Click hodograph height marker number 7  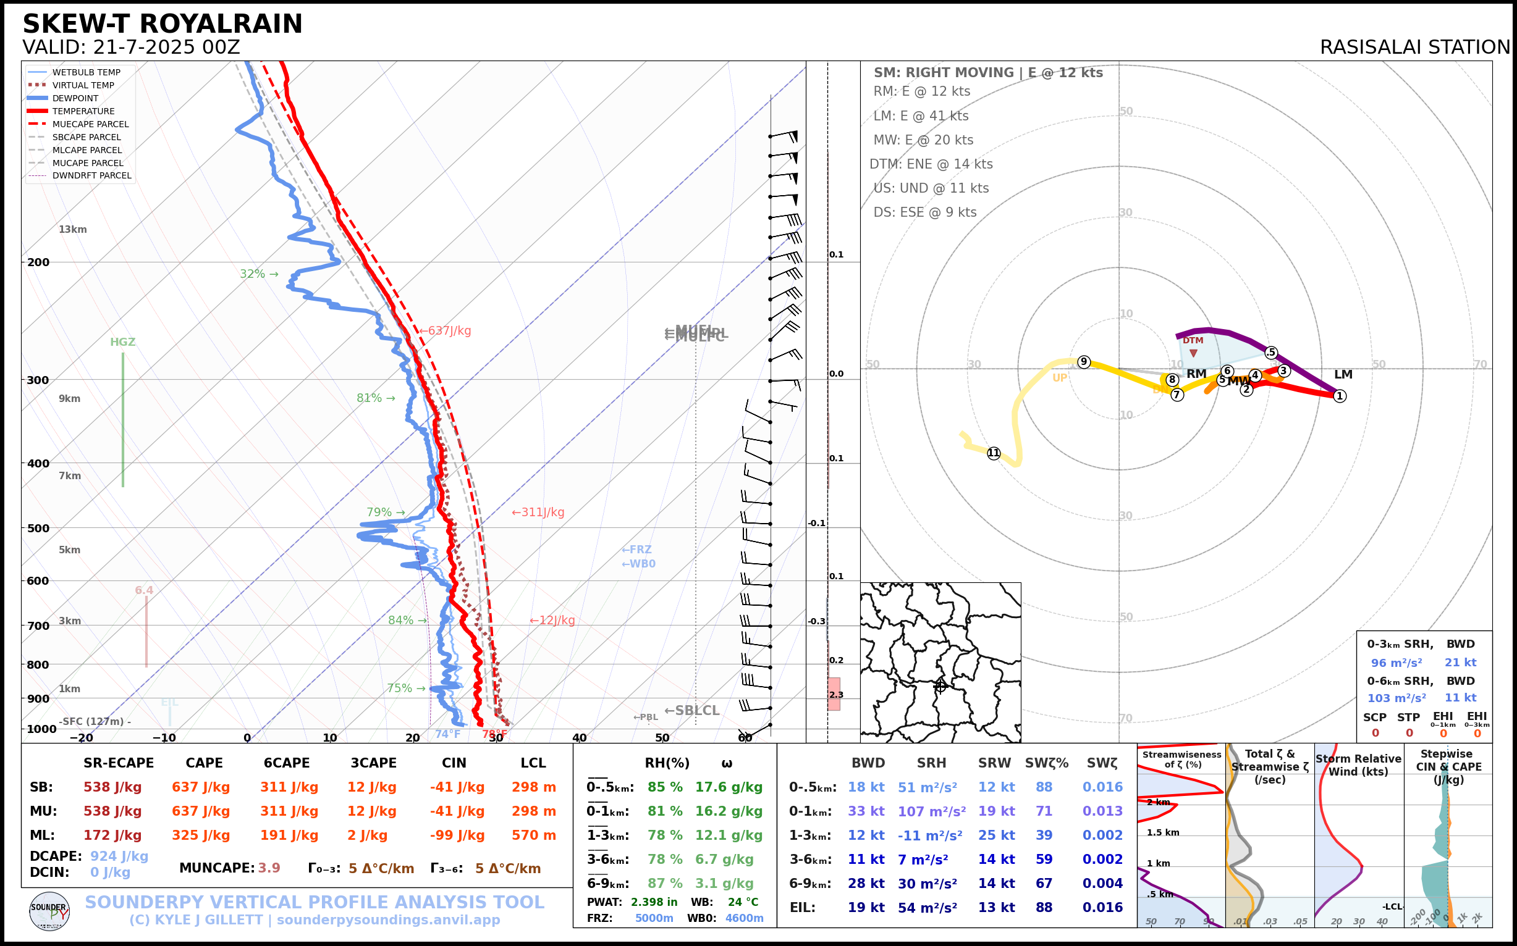pos(1177,395)
